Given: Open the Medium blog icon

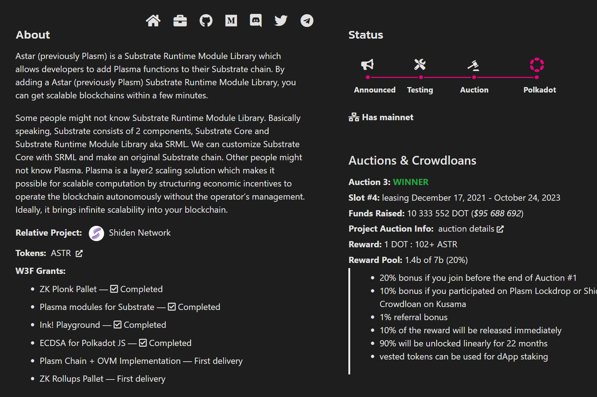Looking at the screenshot, I should tap(231, 20).
